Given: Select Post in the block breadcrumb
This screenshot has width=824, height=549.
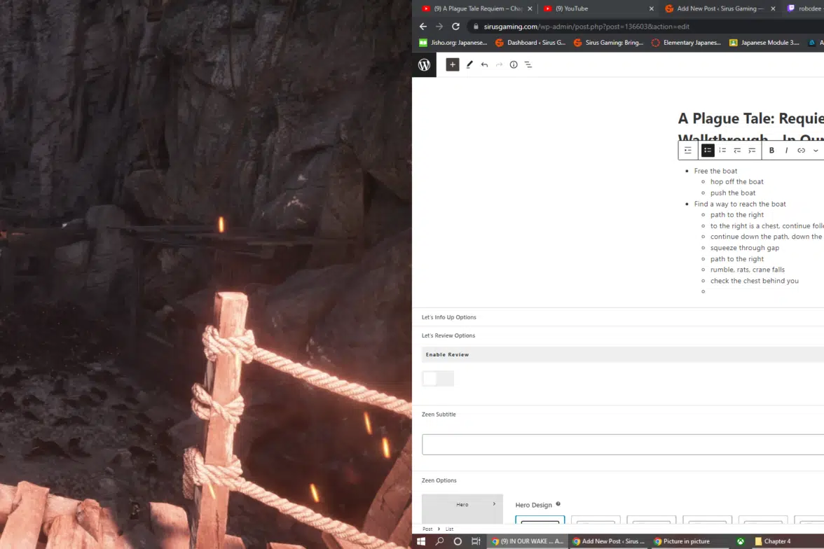Looking at the screenshot, I should tap(427, 529).
